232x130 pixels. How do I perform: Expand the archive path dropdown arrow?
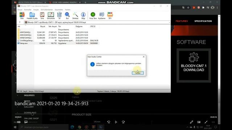pos(169,22)
